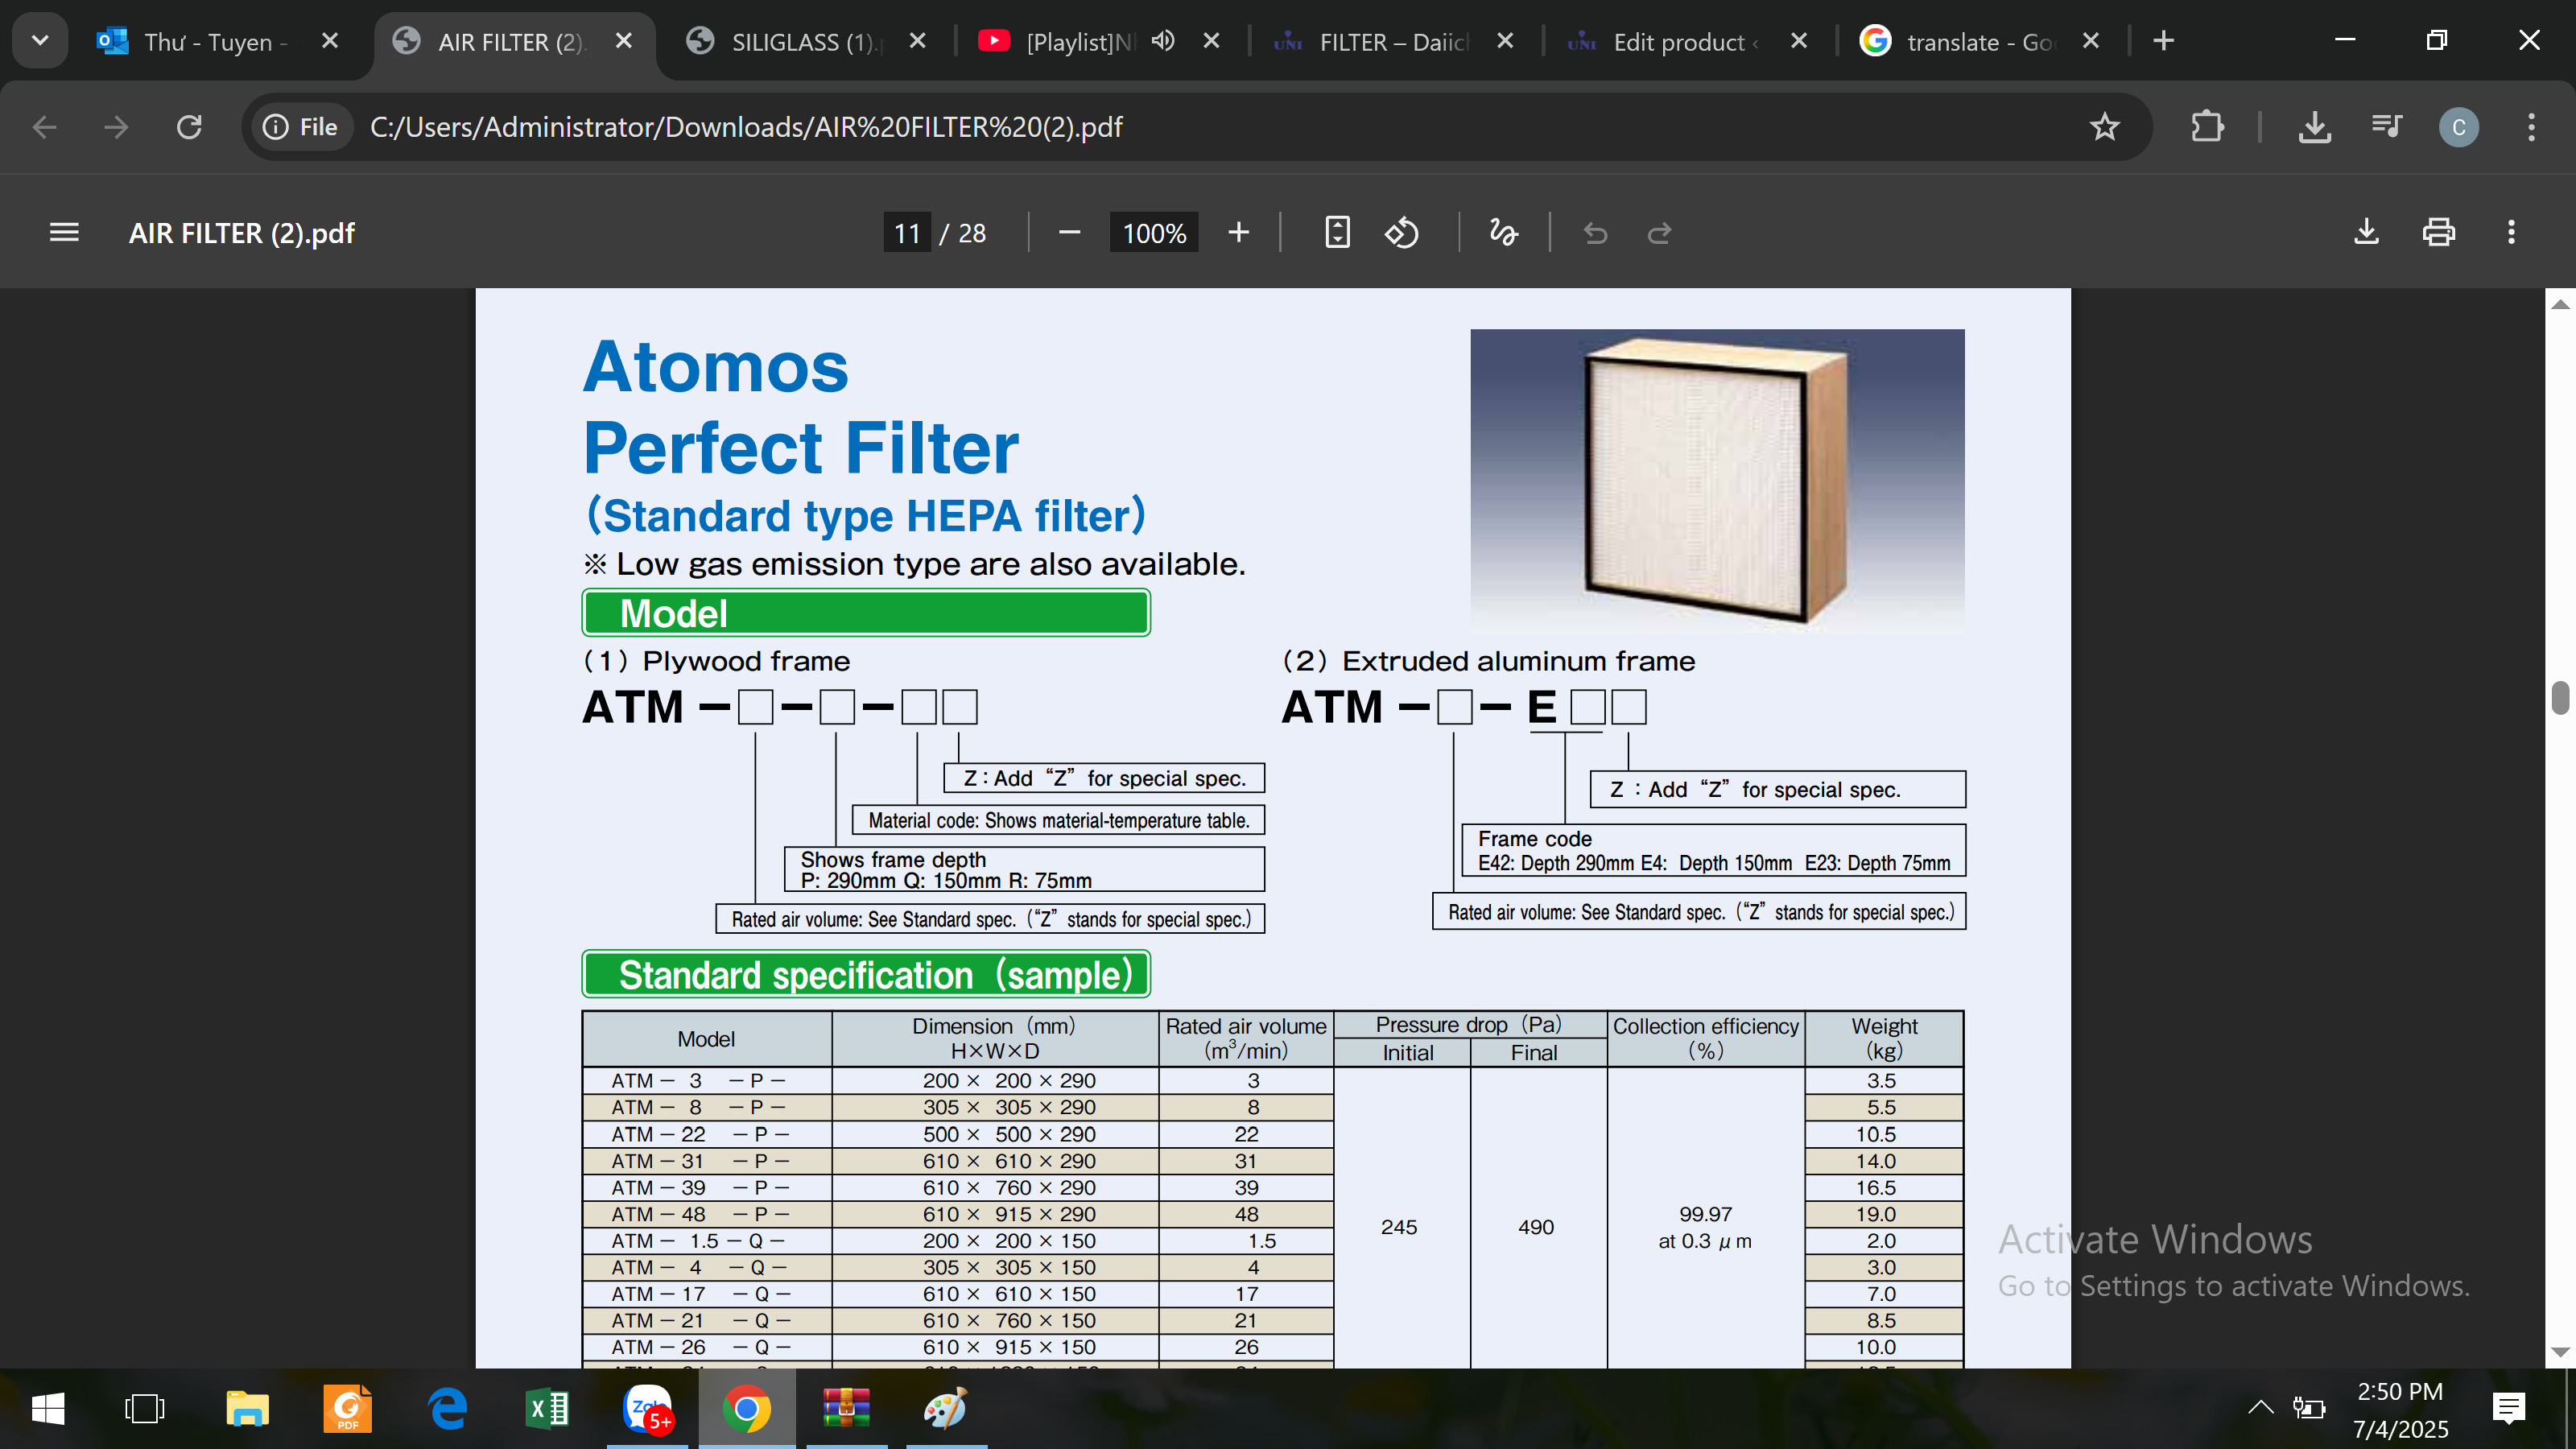Download the PDF from viewer toolbar

[x=2366, y=233]
